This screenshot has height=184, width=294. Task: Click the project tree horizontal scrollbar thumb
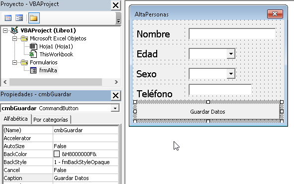tap(56, 82)
